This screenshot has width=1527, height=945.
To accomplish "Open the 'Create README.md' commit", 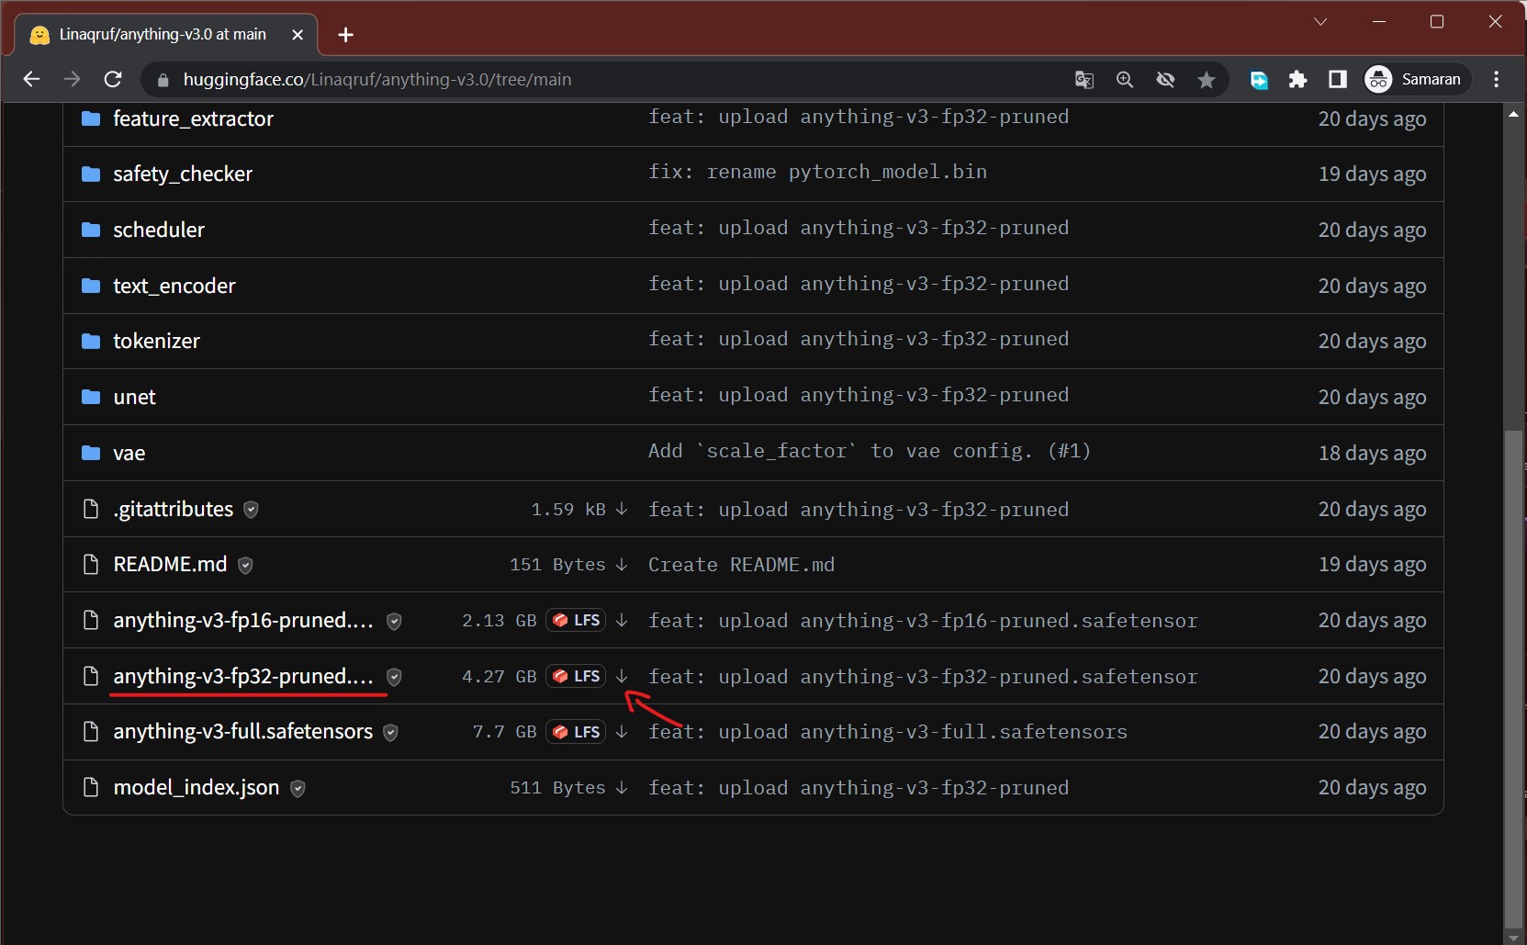I will [741, 565].
